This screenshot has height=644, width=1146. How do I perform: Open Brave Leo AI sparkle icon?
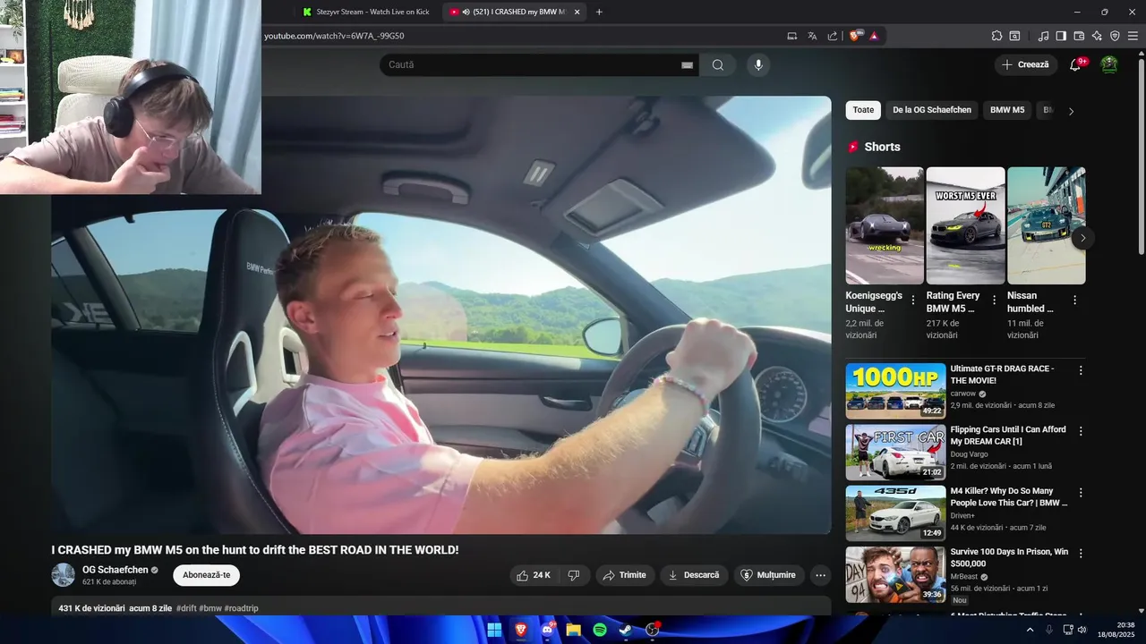(1097, 36)
